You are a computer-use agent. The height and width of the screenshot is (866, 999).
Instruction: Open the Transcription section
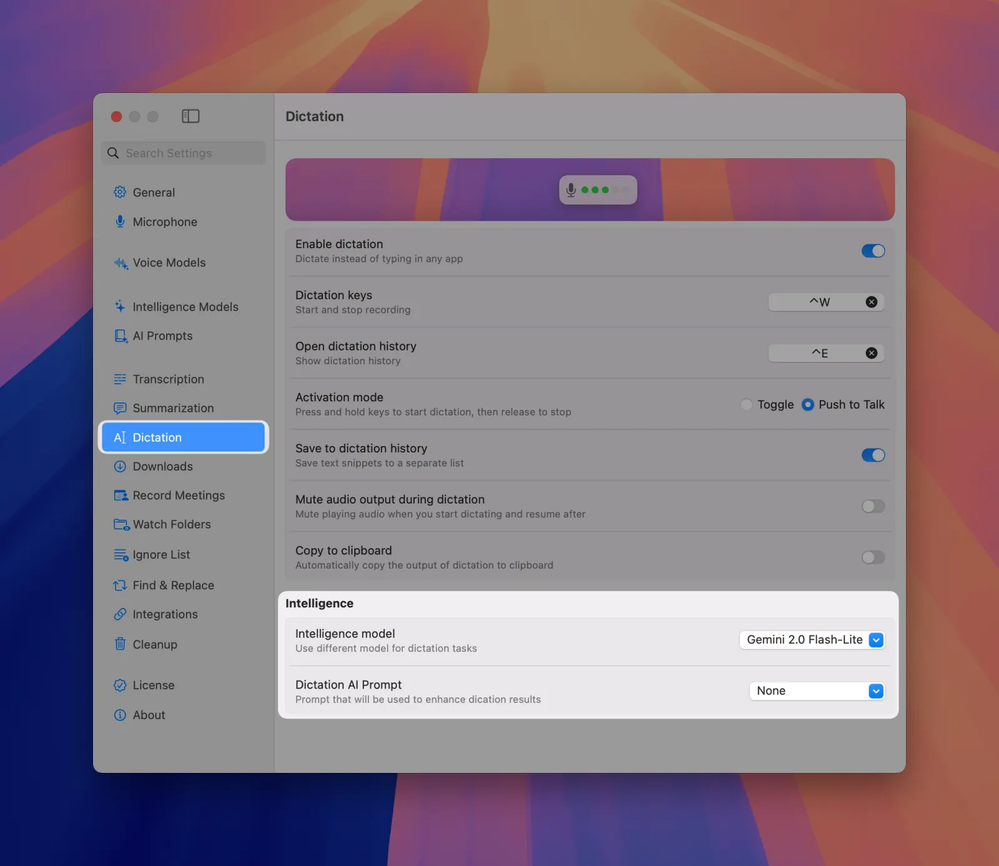[x=184, y=379]
